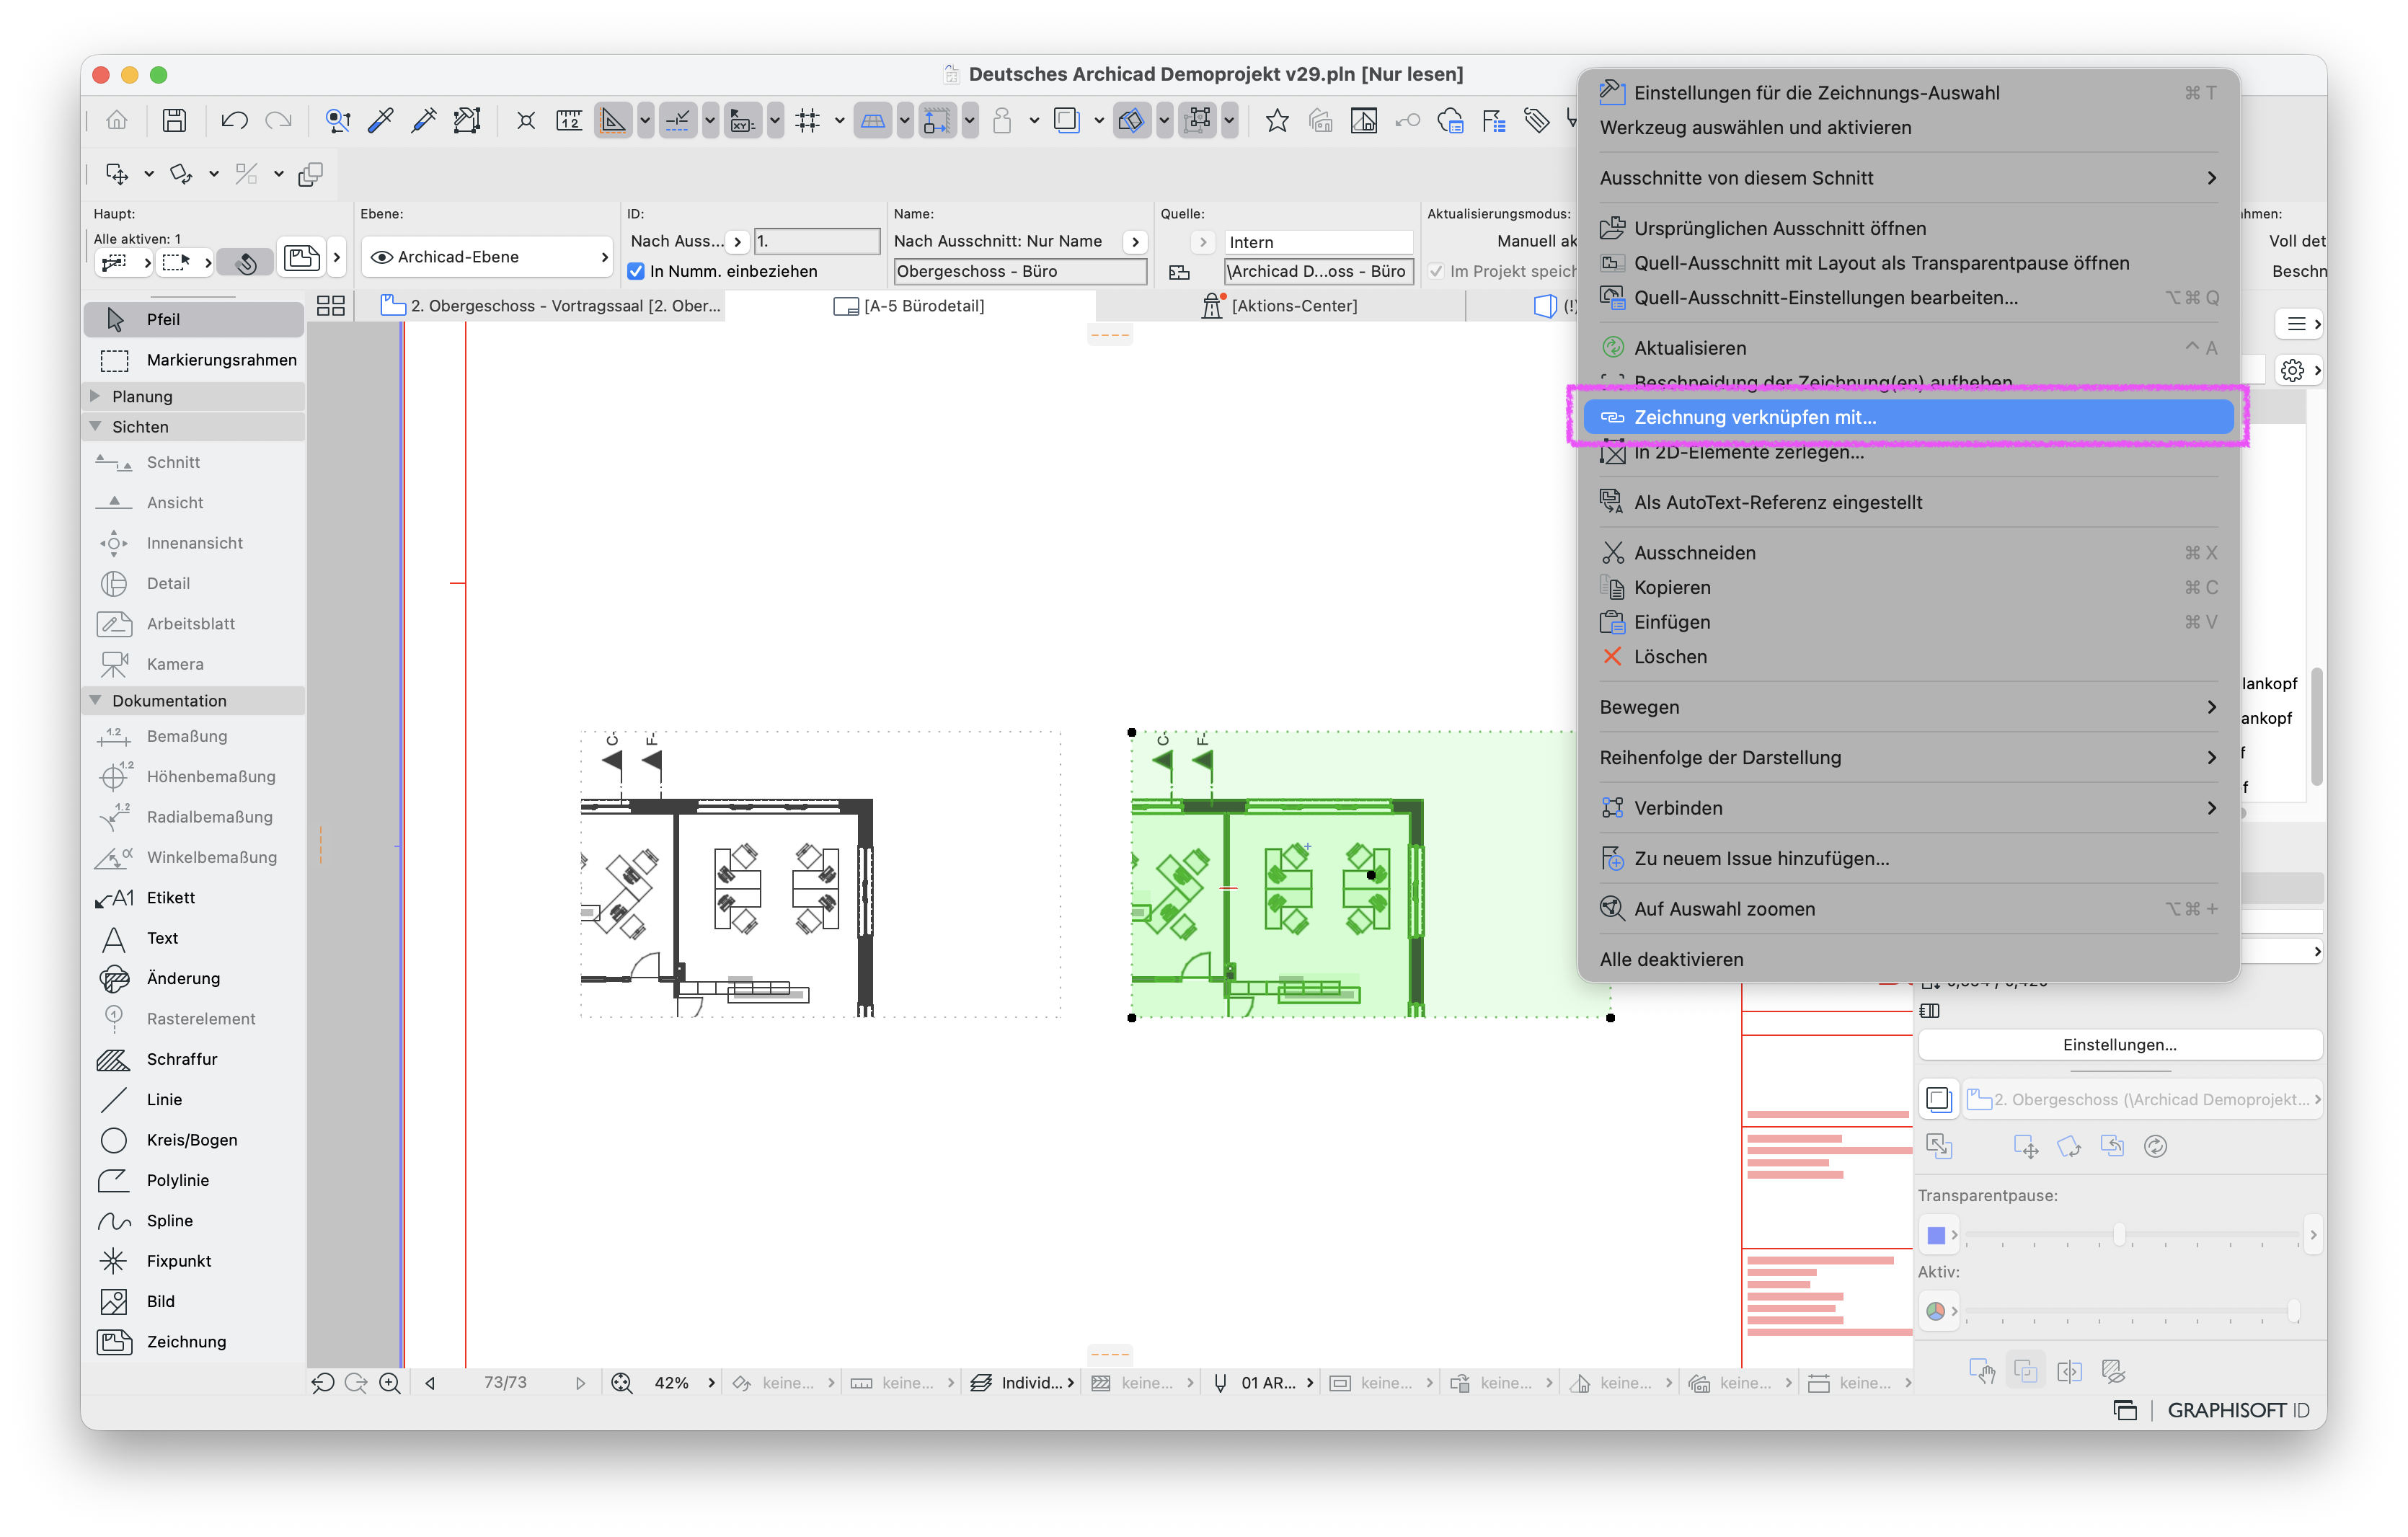The width and height of the screenshot is (2408, 1537).
Task: Click the star Favorites icon
Action: (1276, 121)
